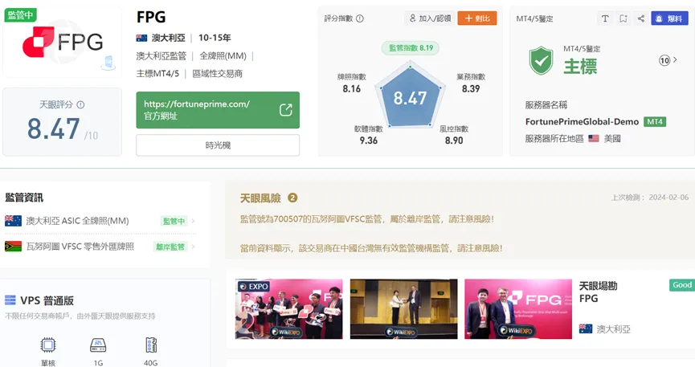
Task: Click the text T icon in MT4/5 panel
Action: coord(605,18)
